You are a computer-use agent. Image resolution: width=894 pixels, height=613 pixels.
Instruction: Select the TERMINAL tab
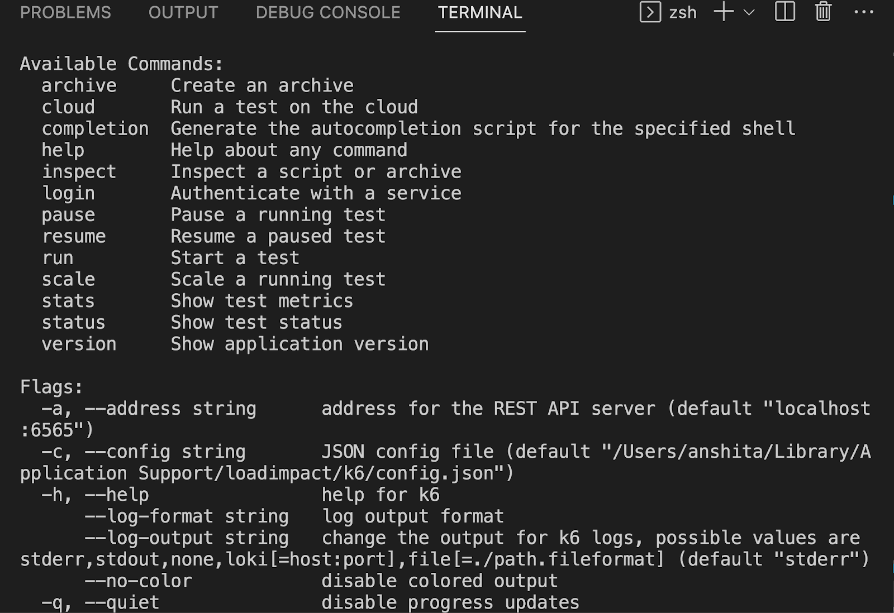pyautogui.click(x=480, y=12)
